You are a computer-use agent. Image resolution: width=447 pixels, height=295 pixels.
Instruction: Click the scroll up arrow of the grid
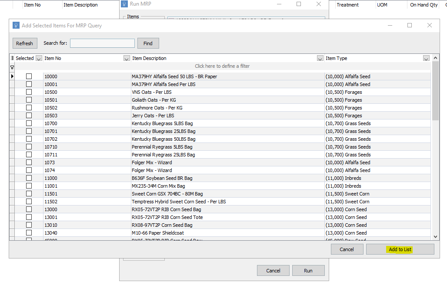(x=435, y=58)
